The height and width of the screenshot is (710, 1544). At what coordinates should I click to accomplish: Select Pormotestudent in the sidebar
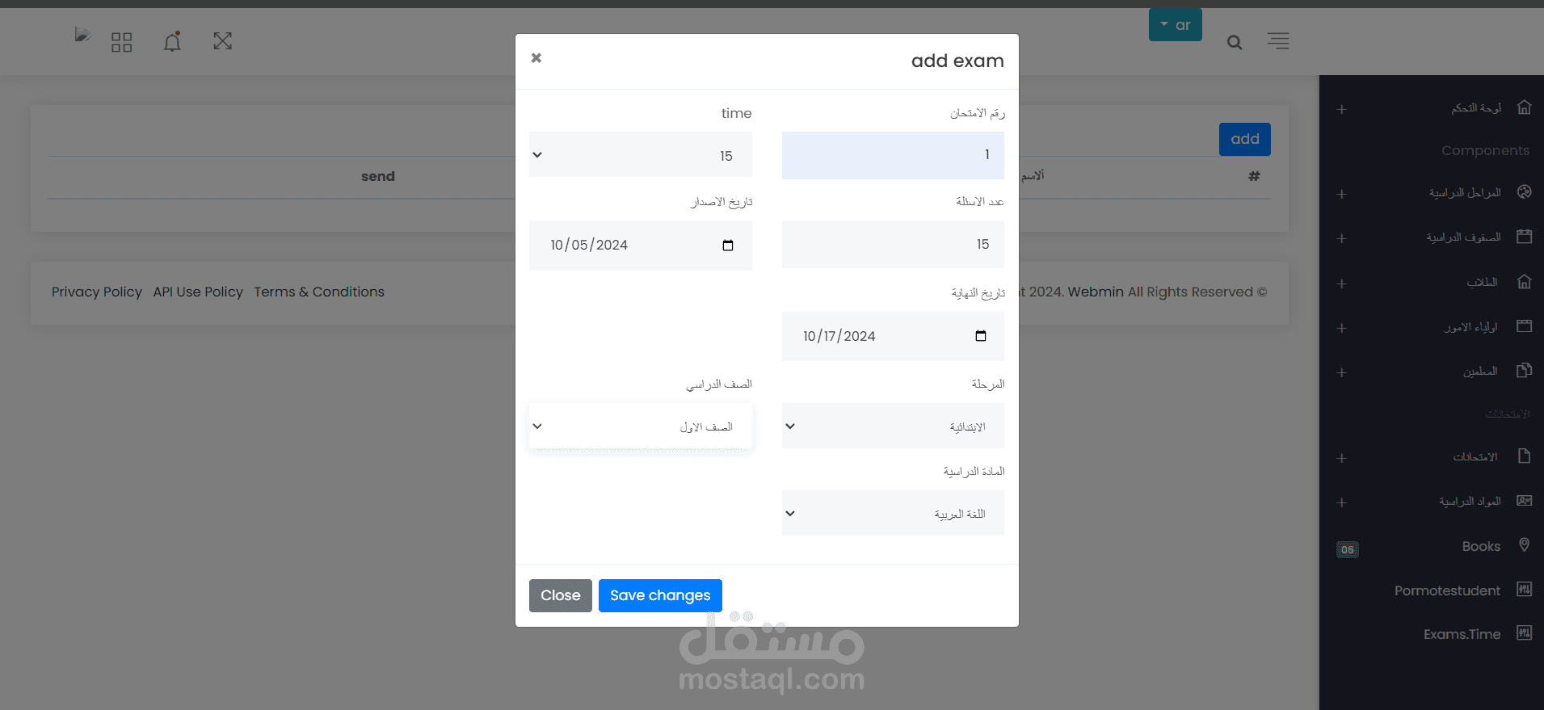[1446, 590]
